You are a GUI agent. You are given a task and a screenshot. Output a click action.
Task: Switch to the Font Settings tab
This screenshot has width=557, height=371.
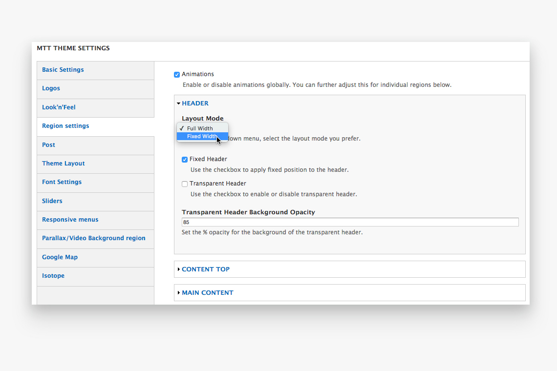point(62,182)
